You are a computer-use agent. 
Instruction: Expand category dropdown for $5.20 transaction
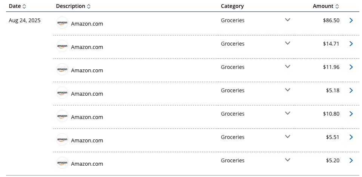coord(287,160)
